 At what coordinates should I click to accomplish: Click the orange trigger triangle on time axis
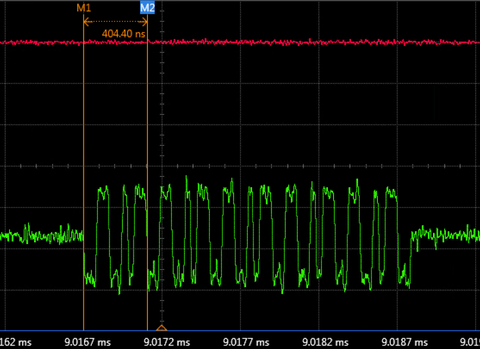tap(162, 327)
